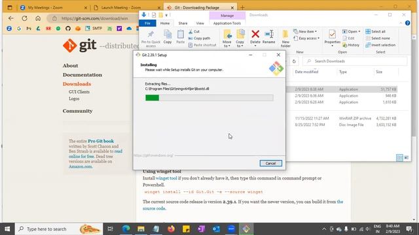Click the Rename icon in Explorer ribbon

coord(268,34)
